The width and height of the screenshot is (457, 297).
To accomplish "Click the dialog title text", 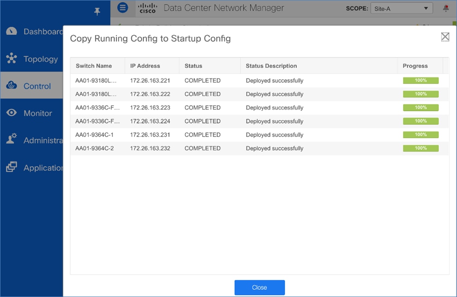I will pyautogui.click(x=150, y=39).
